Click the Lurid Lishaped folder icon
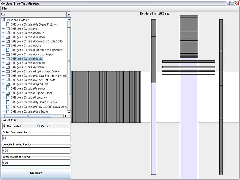240x180 pixels. click(x=7, y=54)
